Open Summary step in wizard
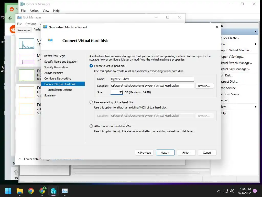Image resolution: width=262 pixels, height=197 pixels. pos(50,95)
